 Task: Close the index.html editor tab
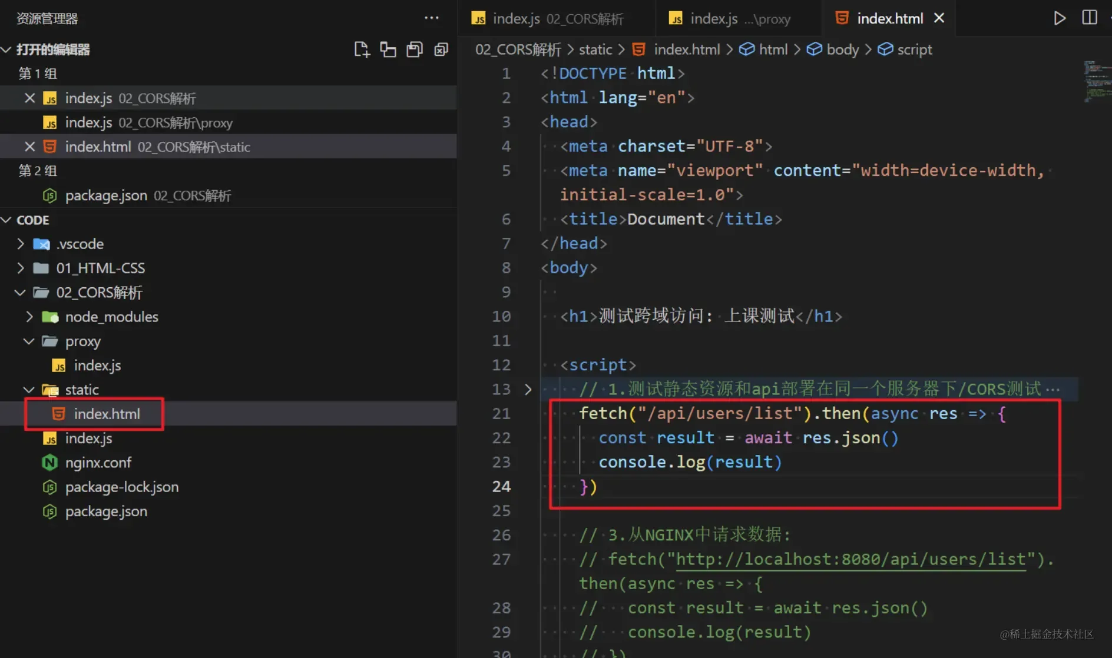(x=939, y=18)
